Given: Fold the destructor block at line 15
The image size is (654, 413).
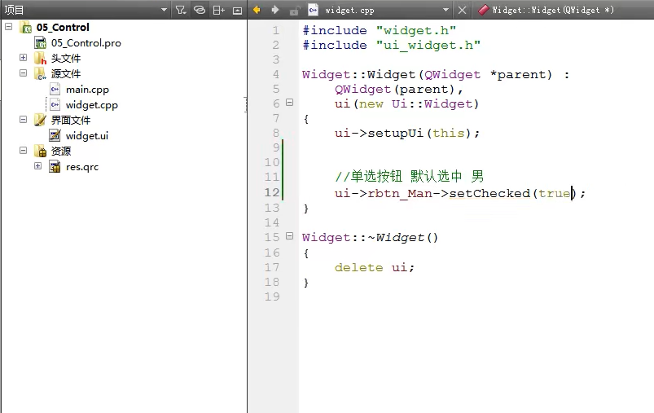Looking at the screenshot, I should pos(289,235).
